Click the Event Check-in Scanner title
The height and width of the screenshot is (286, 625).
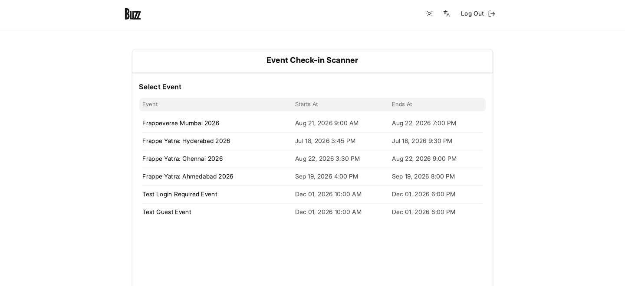[312, 60]
